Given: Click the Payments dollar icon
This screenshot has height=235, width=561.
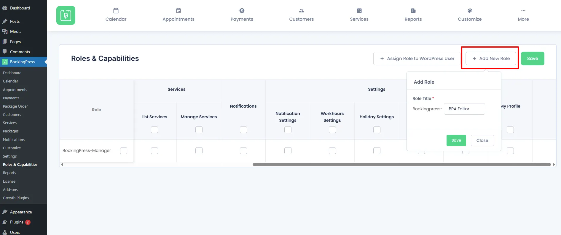Looking at the screenshot, I should click(242, 11).
